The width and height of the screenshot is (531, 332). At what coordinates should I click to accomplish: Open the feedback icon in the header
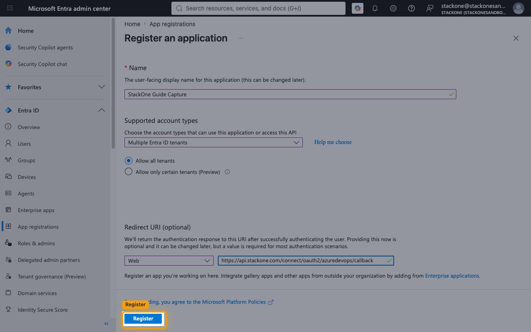430,8
